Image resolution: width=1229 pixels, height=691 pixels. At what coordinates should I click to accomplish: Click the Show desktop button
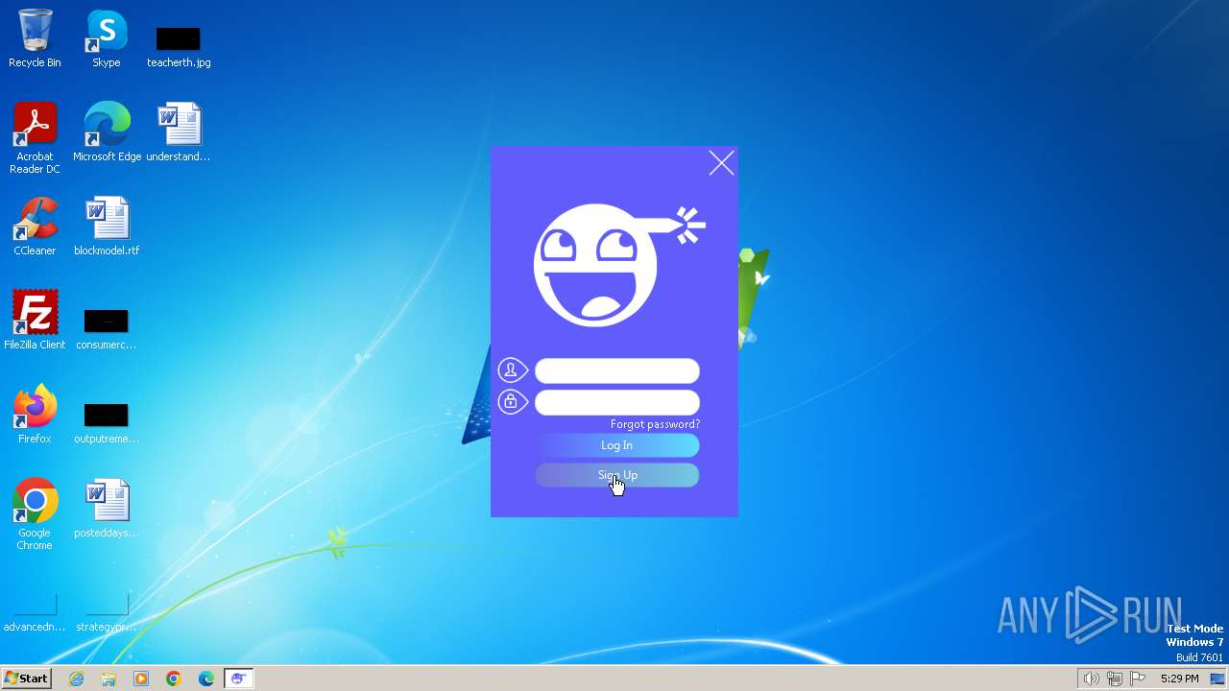click(1218, 679)
